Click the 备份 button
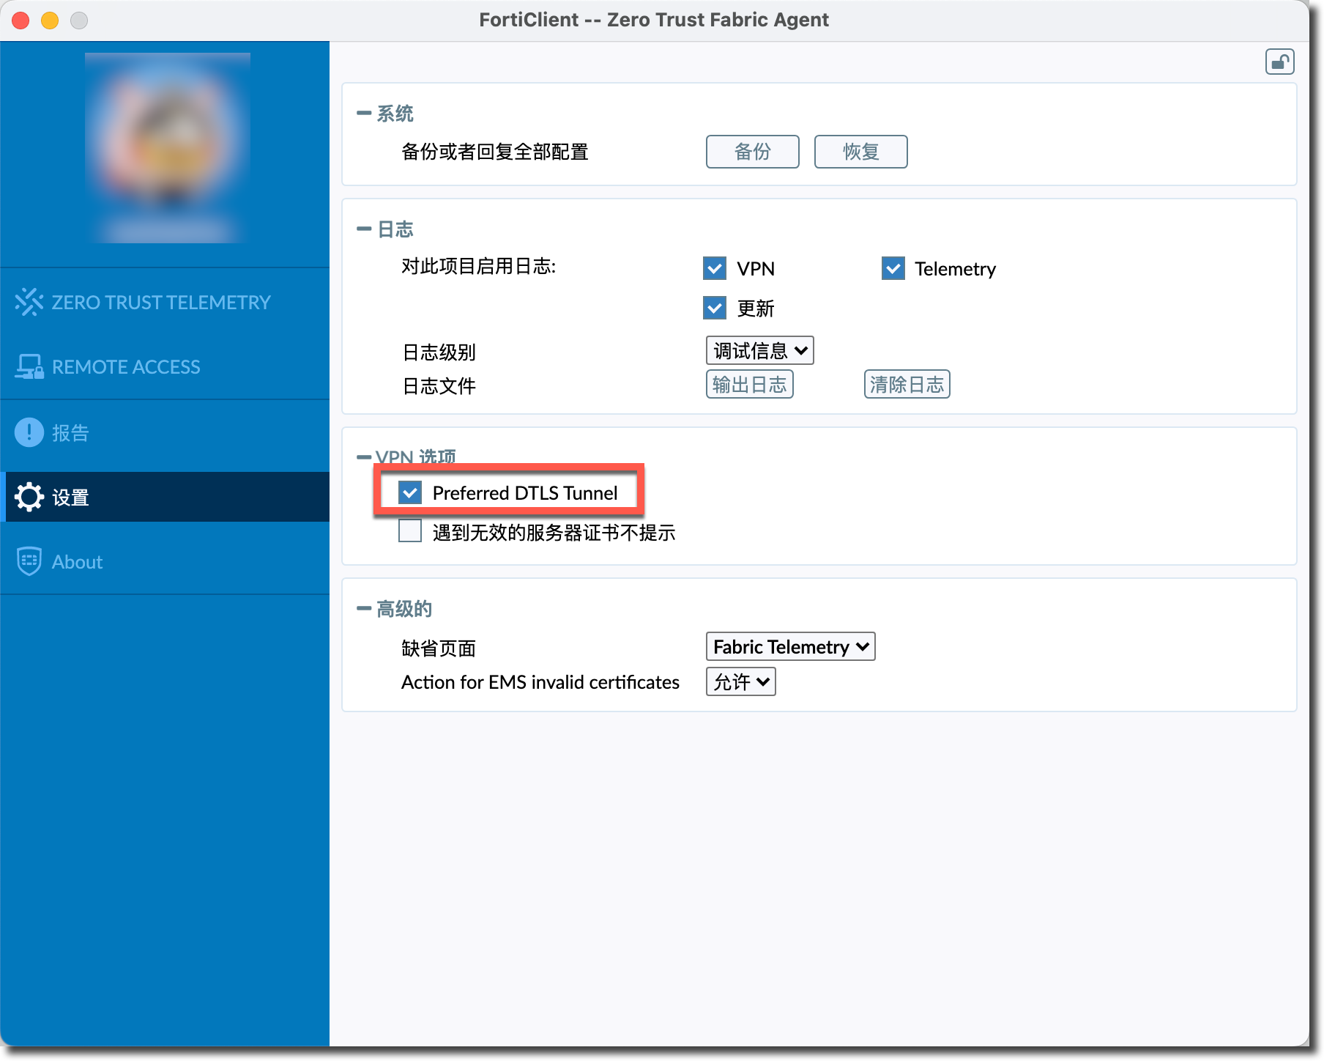Screen dimensions: 1324x1061 752,152
